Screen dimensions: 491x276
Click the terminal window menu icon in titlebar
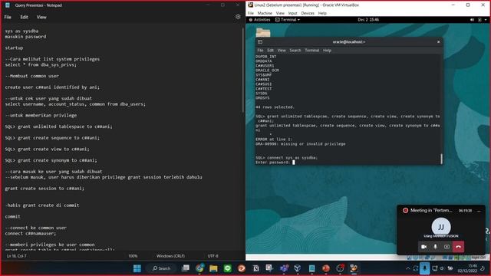(260, 42)
